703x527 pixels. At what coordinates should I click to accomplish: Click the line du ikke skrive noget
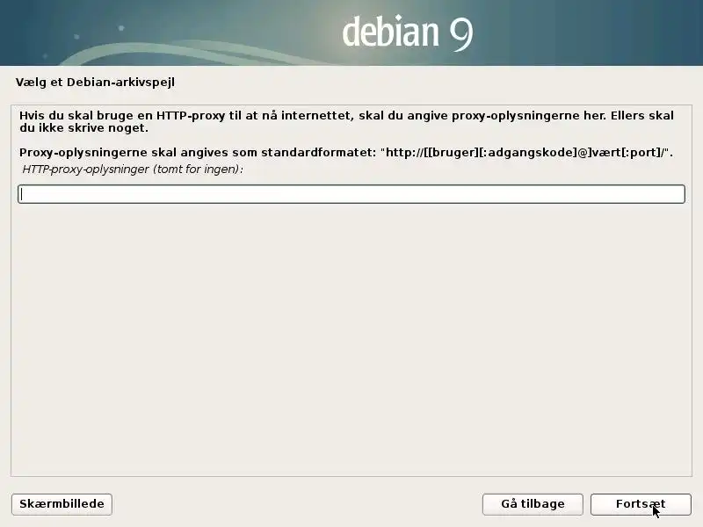tap(83, 128)
